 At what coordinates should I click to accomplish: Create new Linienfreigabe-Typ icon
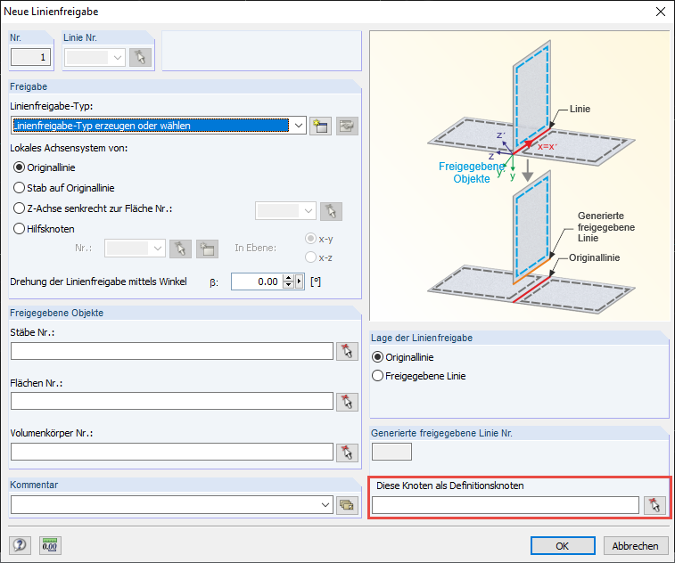[x=321, y=126]
